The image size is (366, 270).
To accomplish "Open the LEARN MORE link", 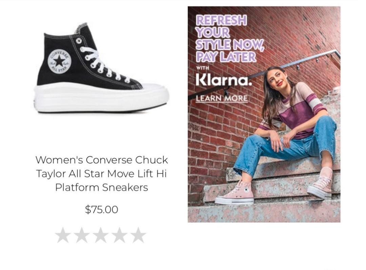I will tap(222, 98).
